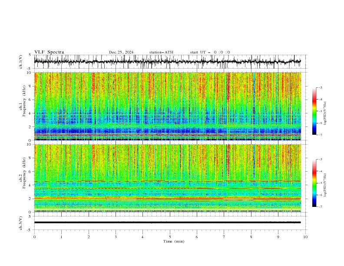Click the ch.2 spectrogram color scale bar
344x266 pixels.
coord(314,183)
